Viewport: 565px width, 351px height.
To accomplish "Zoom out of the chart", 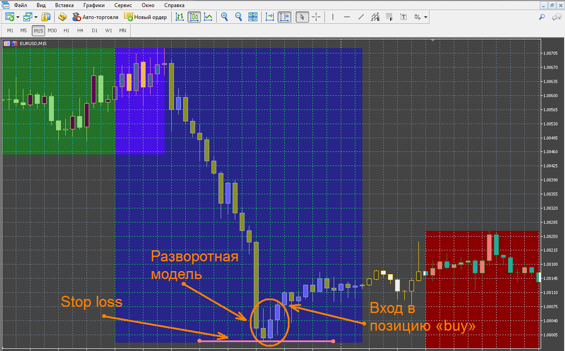I will (239, 17).
